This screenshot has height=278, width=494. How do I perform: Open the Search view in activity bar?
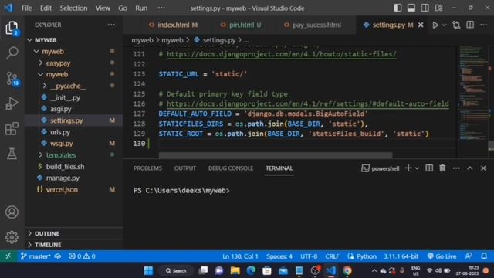click(x=12, y=53)
